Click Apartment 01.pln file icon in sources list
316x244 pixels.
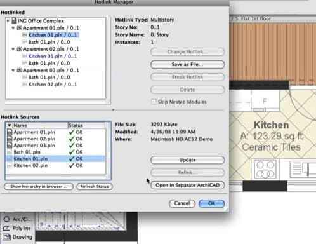pyautogui.click(x=10, y=132)
